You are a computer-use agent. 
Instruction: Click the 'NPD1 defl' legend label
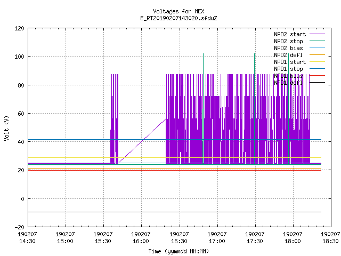288,83
